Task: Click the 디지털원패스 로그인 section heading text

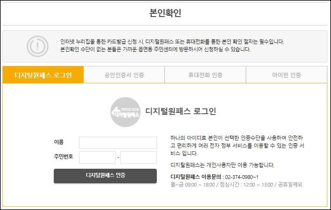Action: pyautogui.click(x=181, y=111)
